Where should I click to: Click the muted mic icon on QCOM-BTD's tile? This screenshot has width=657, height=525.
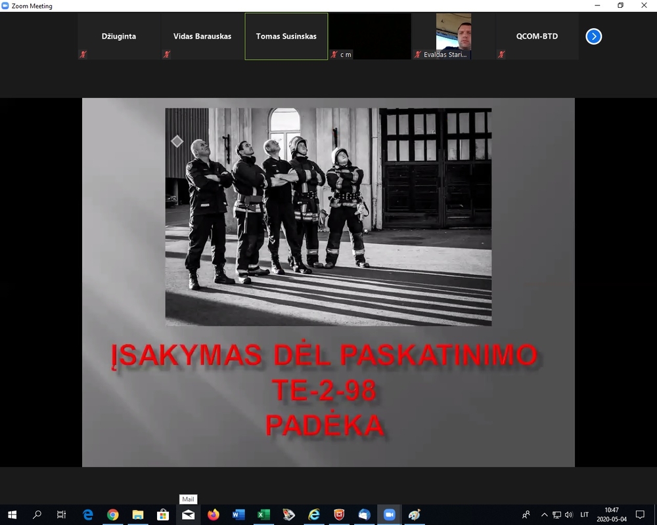point(501,54)
